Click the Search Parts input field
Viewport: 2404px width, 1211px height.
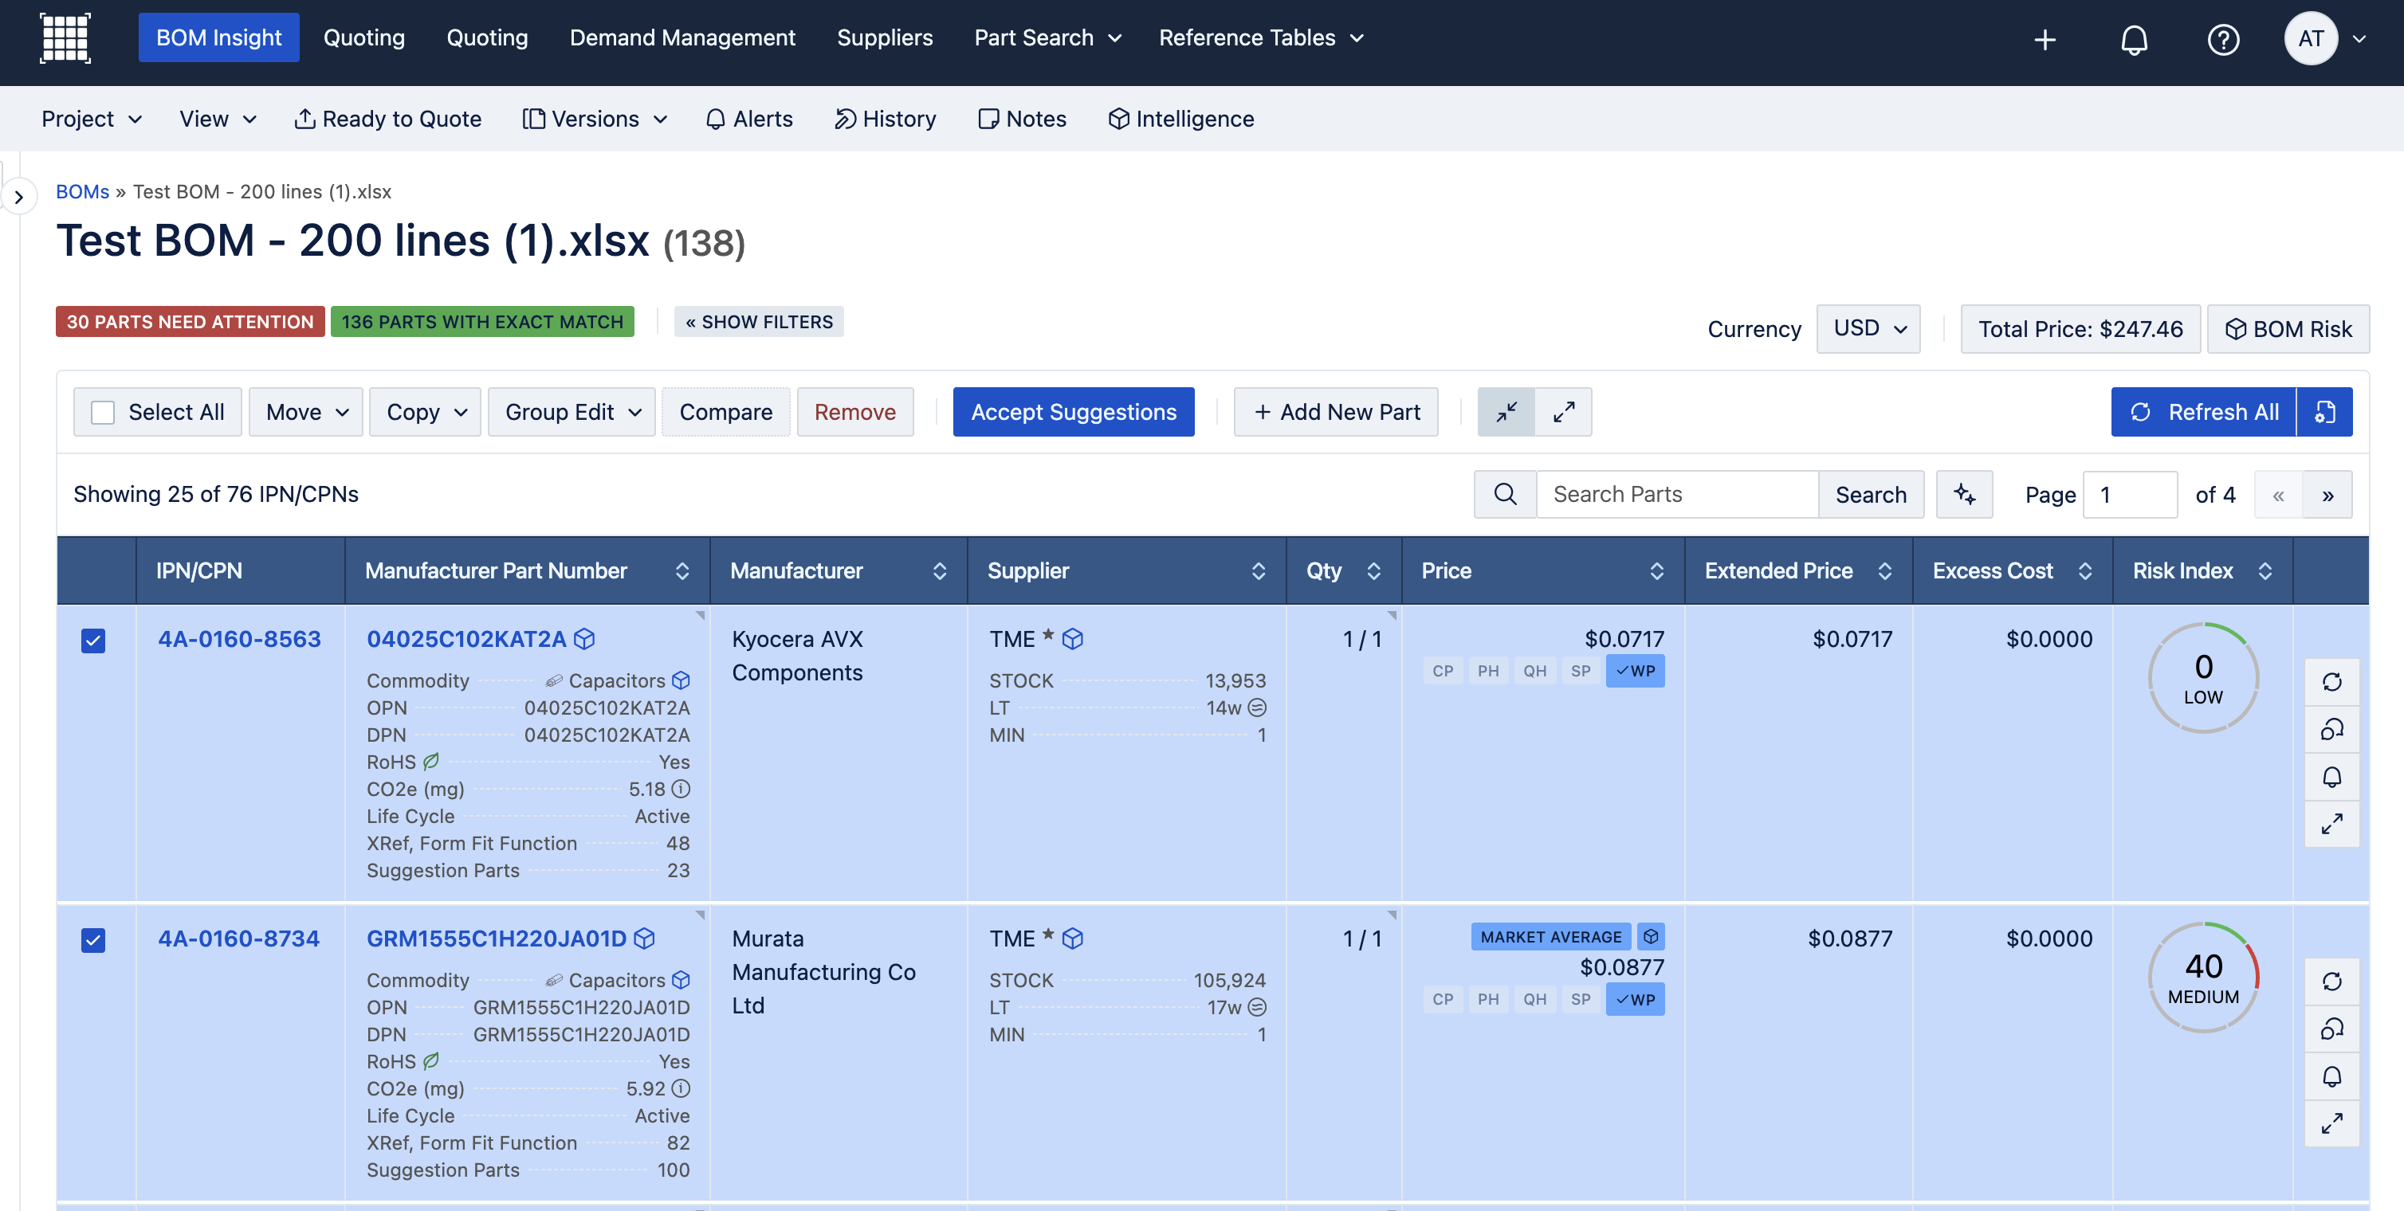(x=1676, y=493)
